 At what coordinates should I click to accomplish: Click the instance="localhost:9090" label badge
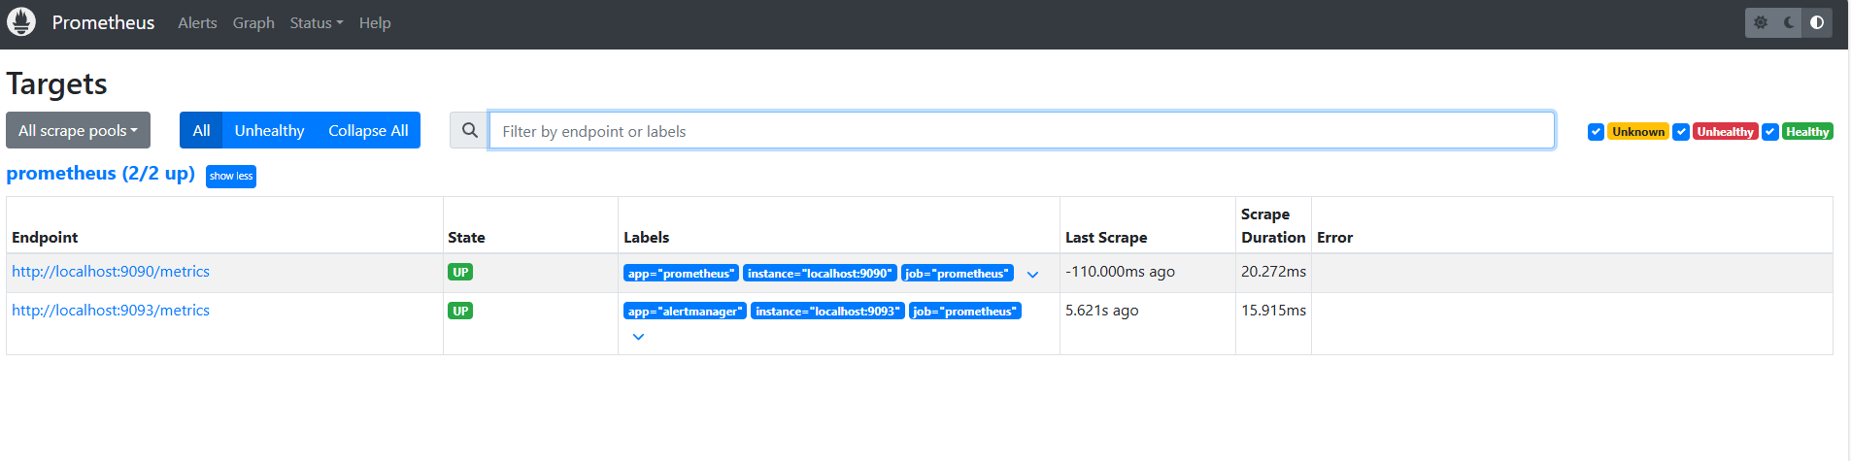[820, 273]
